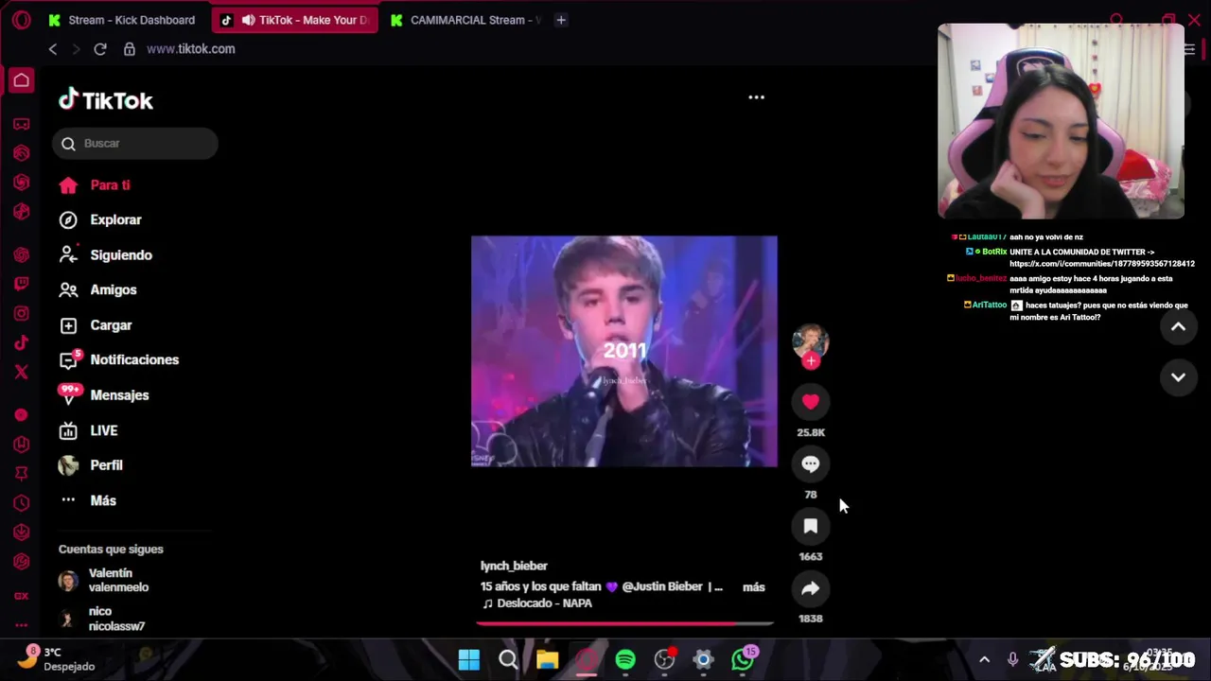
Task: Go to the next video with down chevron
Action: pyautogui.click(x=1178, y=377)
